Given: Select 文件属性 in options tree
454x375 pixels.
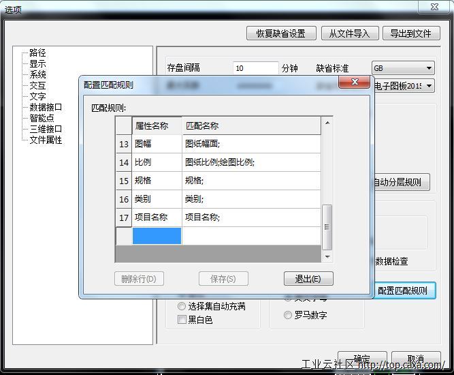Looking at the screenshot, I should (46, 140).
